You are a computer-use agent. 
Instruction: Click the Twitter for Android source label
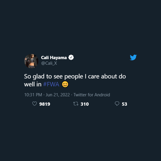click(x=92, y=95)
